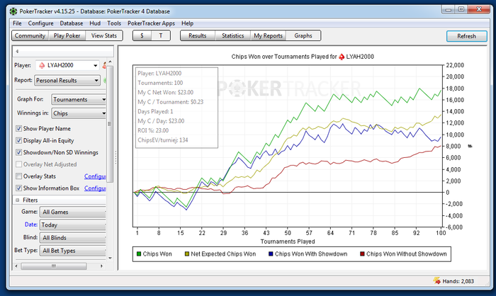
Task: Open the File menu
Action: pos(17,23)
